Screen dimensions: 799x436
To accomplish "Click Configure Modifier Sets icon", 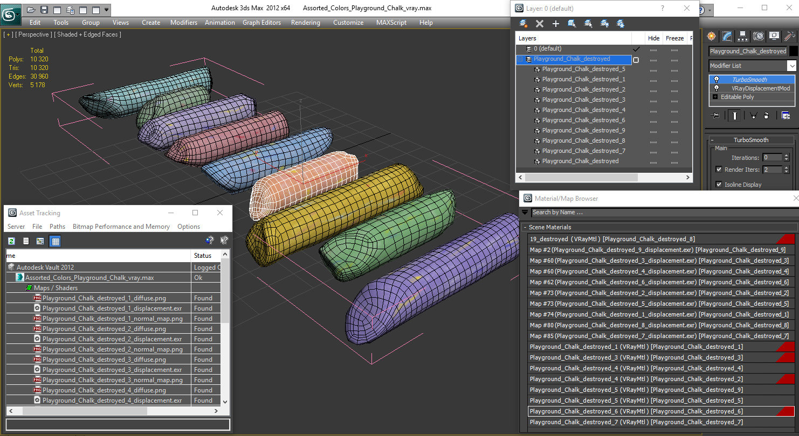I will click(x=786, y=115).
